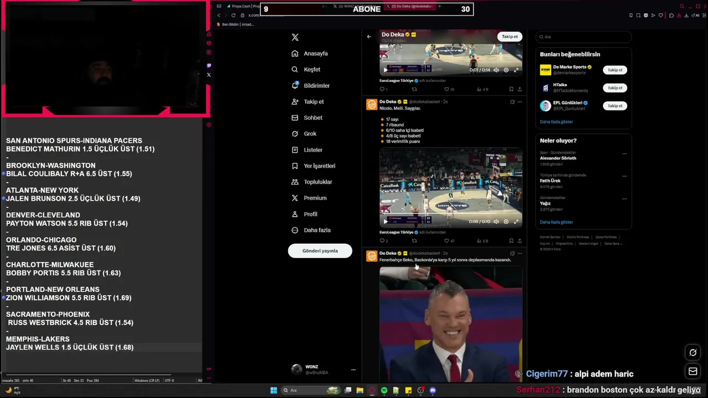This screenshot has width=708, height=398.
Task: Like the post with 19 likes
Action: tap(449, 89)
